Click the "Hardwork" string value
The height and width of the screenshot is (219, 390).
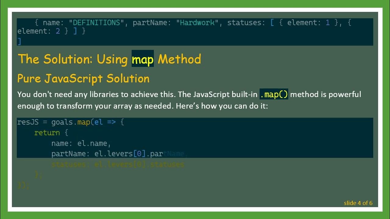(x=197, y=23)
